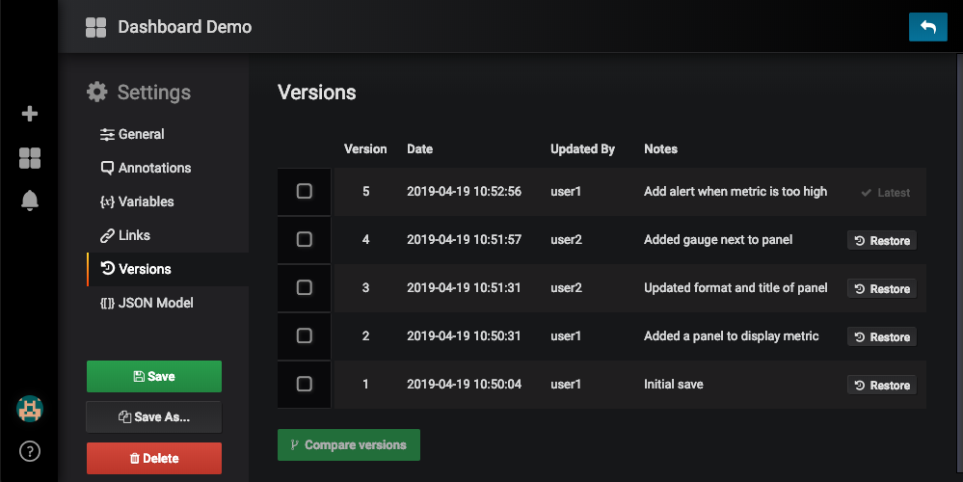The height and width of the screenshot is (482, 963).
Task: Select the checkbox for version 4
Action: (x=304, y=239)
